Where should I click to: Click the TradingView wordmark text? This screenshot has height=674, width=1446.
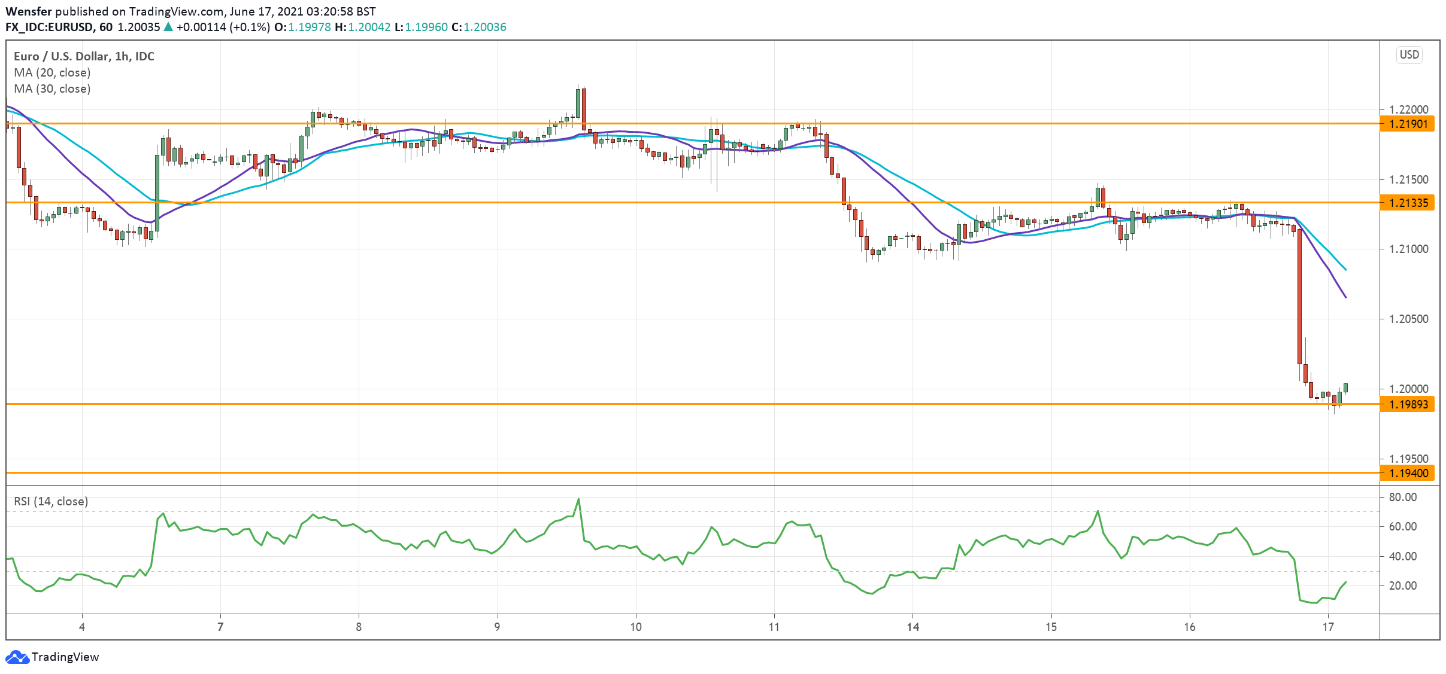click(x=65, y=657)
